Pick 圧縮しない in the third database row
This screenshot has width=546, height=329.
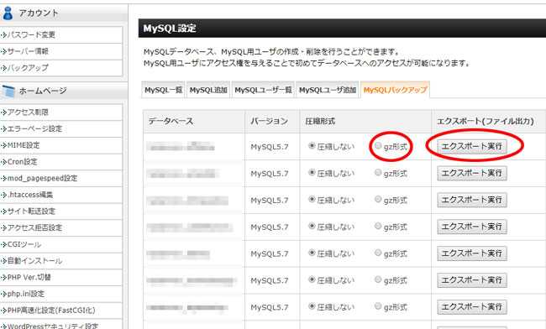point(312,199)
